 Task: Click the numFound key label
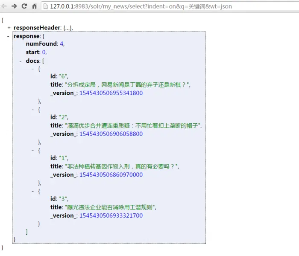(x=41, y=44)
